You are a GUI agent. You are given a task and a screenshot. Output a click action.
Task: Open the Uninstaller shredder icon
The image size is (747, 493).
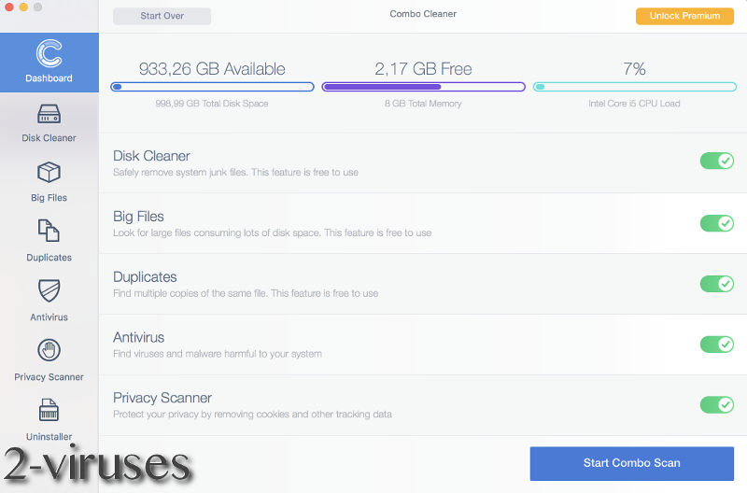[x=49, y=410]
